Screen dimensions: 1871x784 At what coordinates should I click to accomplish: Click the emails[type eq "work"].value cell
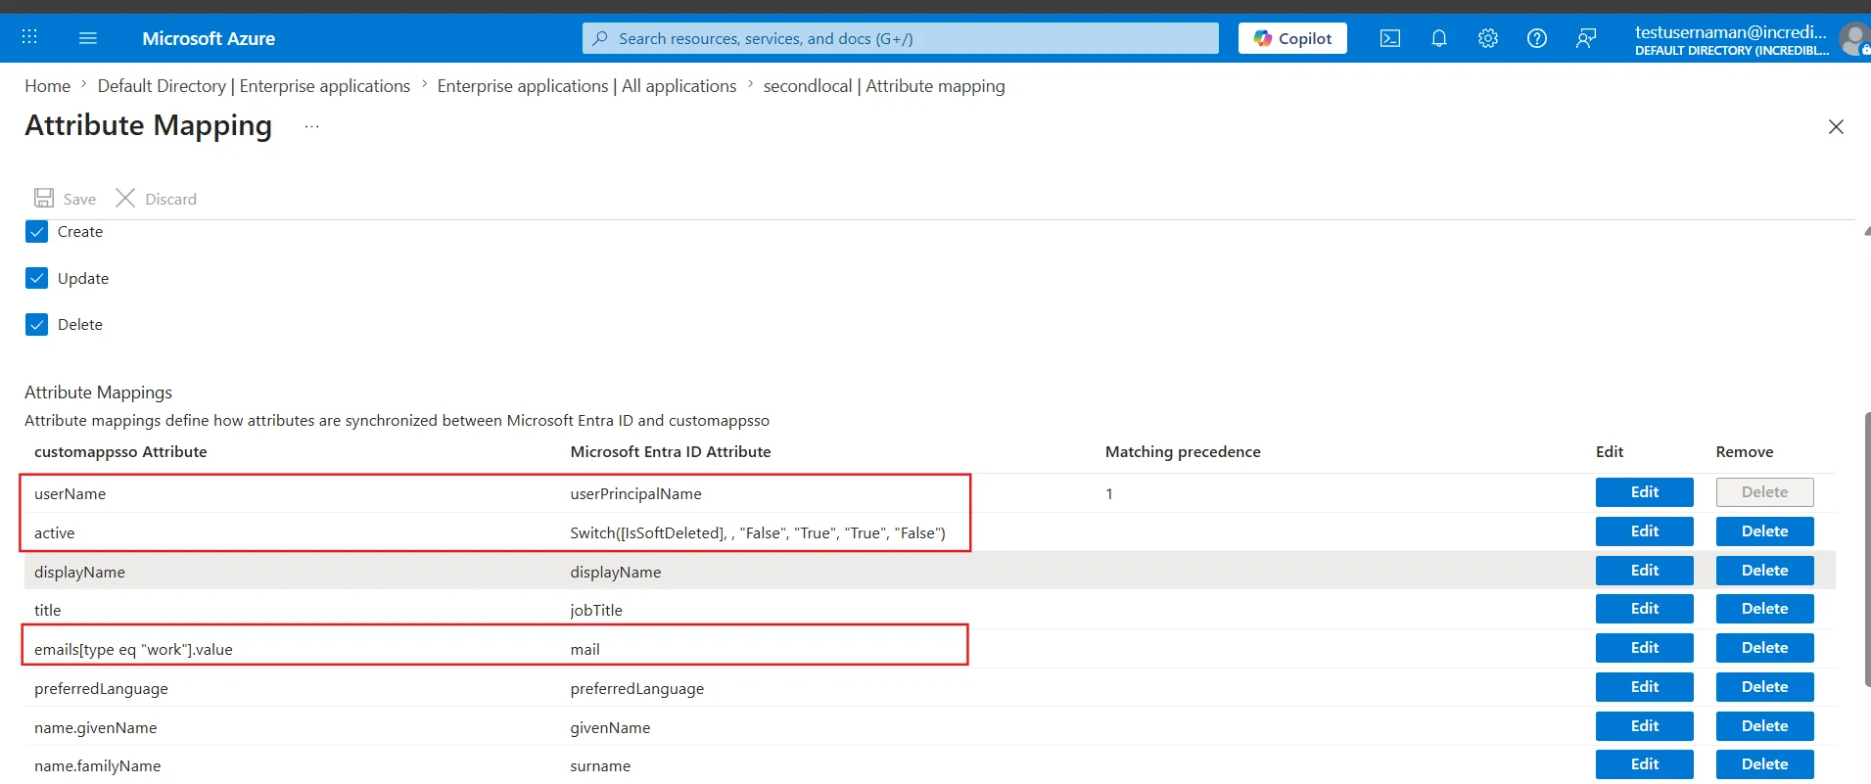click(133, 650)
